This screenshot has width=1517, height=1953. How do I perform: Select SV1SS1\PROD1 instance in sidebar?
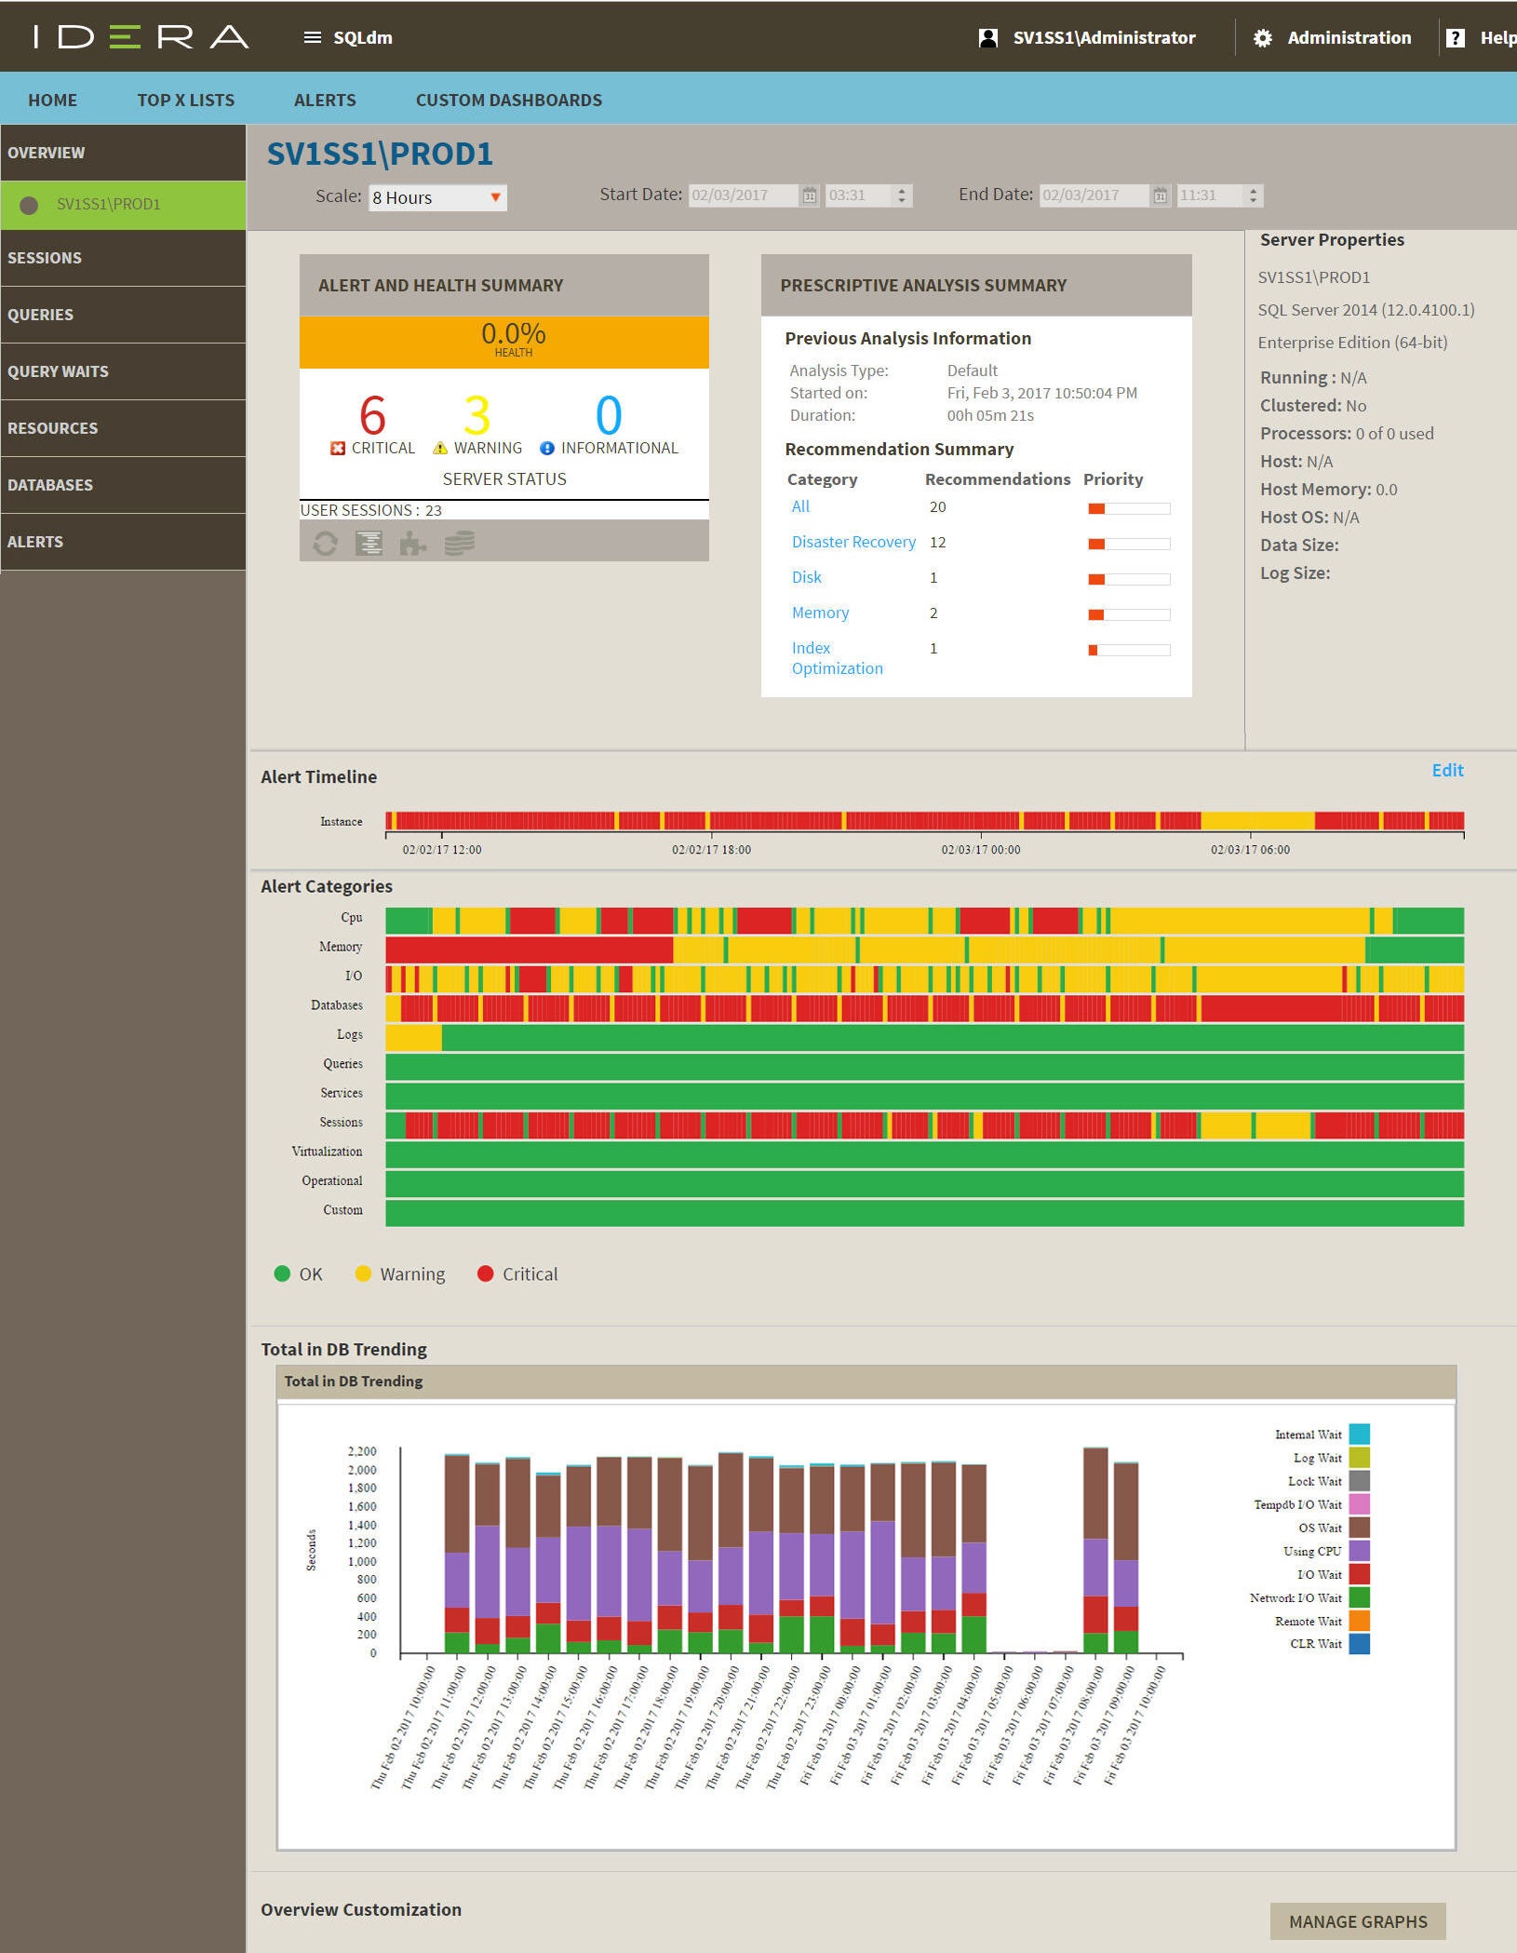click(108, 204)
